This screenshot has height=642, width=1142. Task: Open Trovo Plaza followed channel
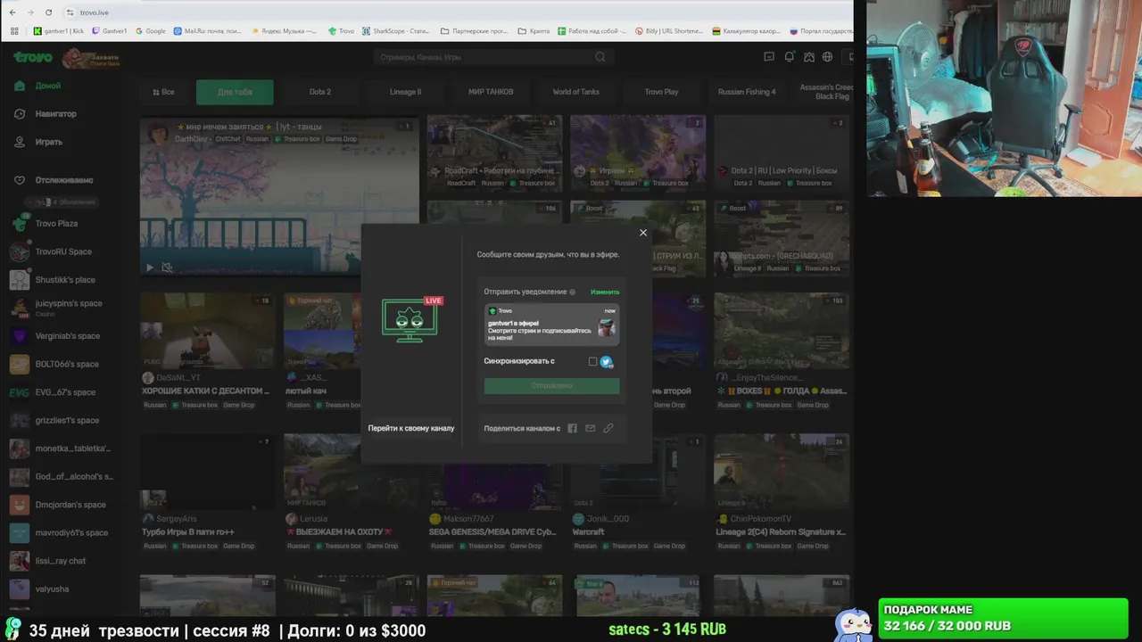[x=56, y=224]
